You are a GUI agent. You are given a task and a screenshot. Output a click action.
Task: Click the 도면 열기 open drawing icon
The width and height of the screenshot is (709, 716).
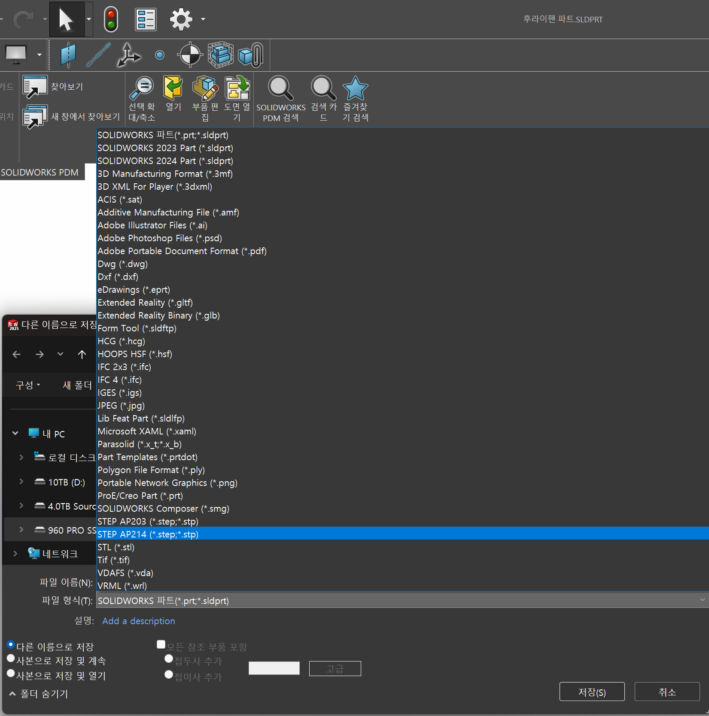click(237, 88)
